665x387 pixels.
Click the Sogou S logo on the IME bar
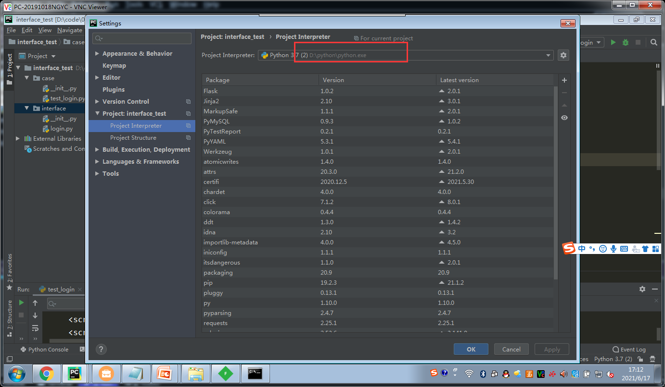pyautogui.click(x=569, y=248)
